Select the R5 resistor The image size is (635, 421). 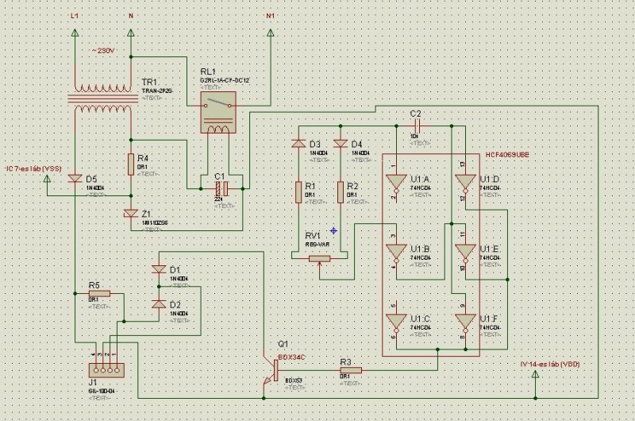click(x=99, y=293)
